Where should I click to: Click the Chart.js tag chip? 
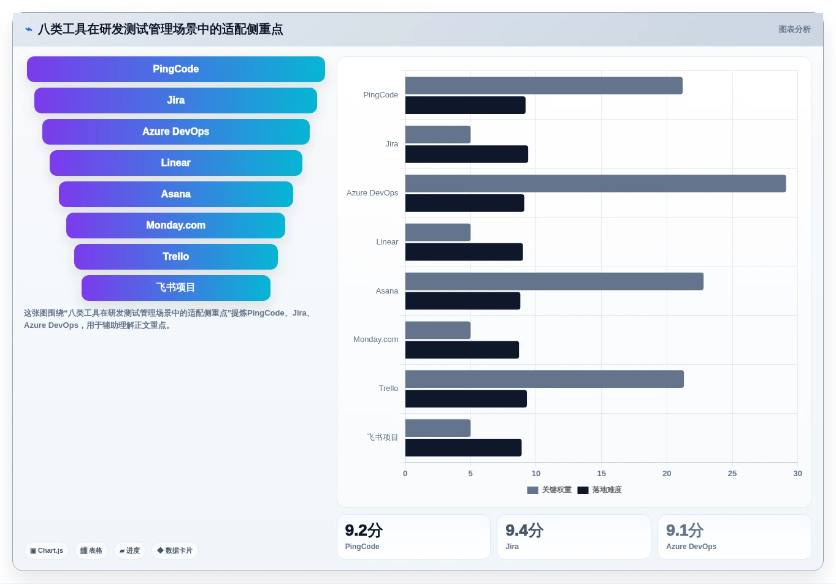tap(47, 550)
